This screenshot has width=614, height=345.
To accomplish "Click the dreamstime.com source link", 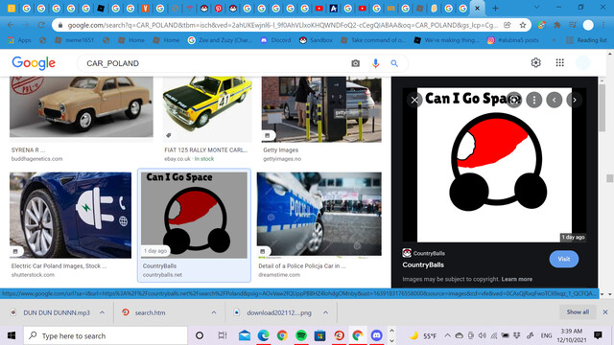I will point(279,275).
